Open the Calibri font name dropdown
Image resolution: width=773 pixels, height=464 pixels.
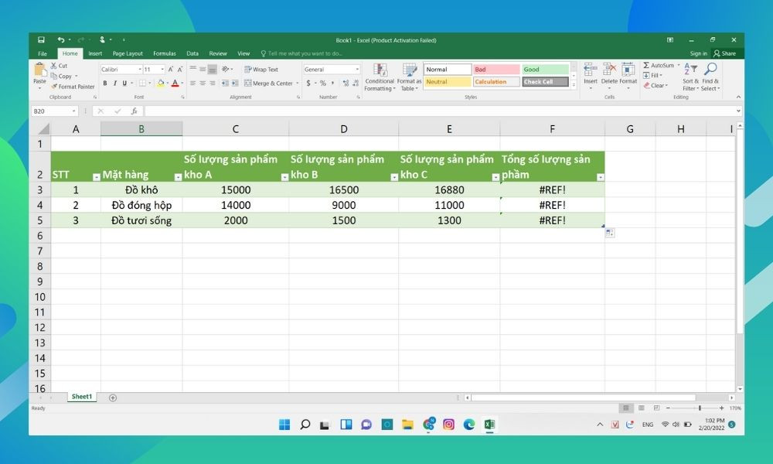tap(140, 70)
